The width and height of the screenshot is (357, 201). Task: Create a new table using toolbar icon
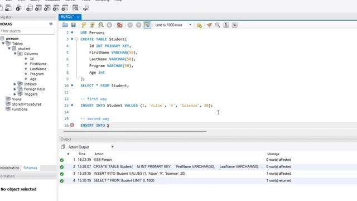pyautogui.click(x=38, y=8)
